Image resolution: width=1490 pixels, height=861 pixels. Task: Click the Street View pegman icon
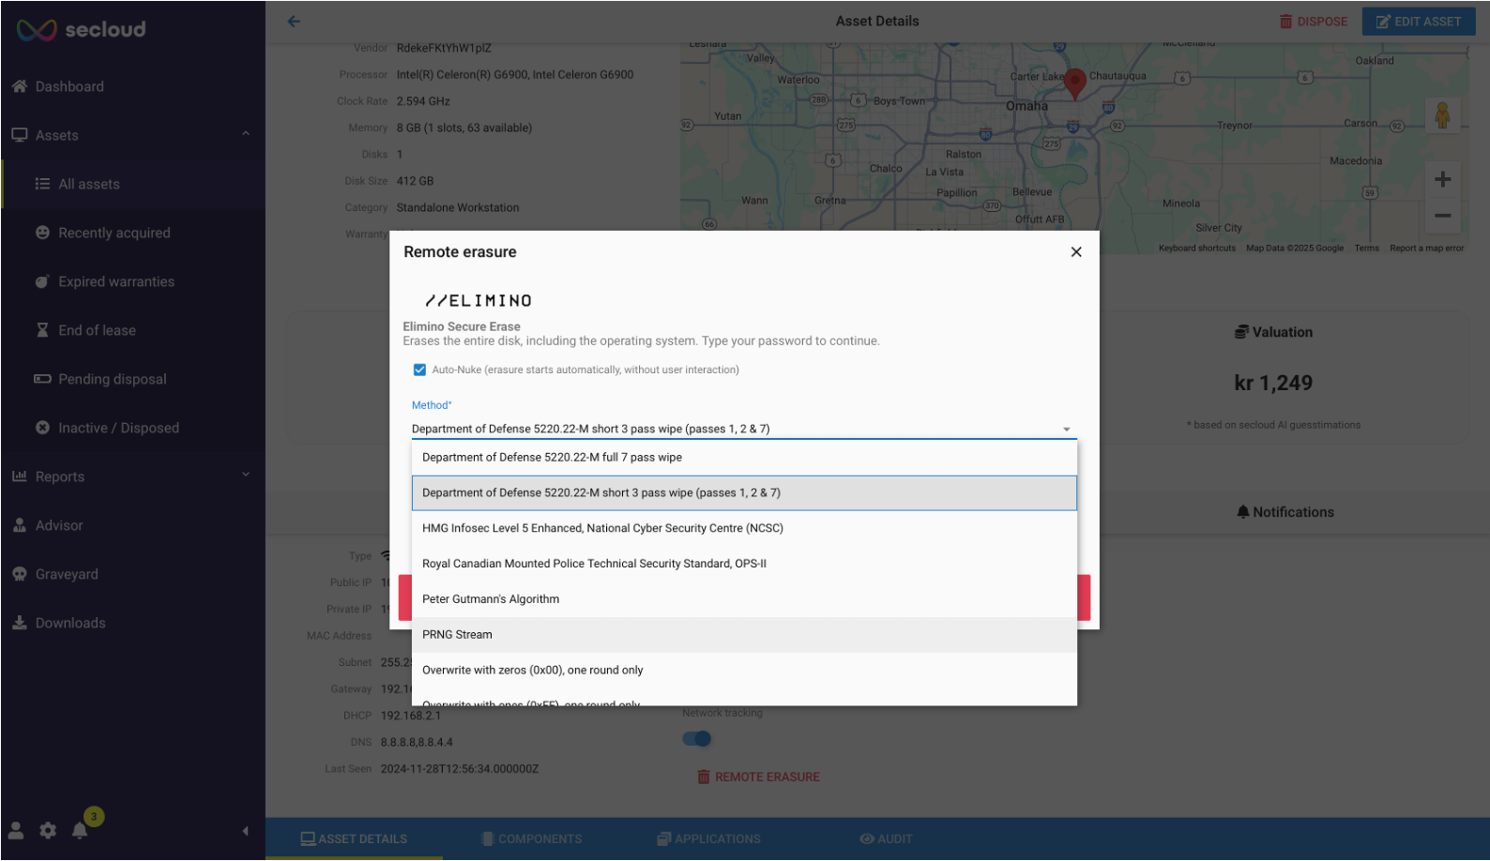[1442, 115]
